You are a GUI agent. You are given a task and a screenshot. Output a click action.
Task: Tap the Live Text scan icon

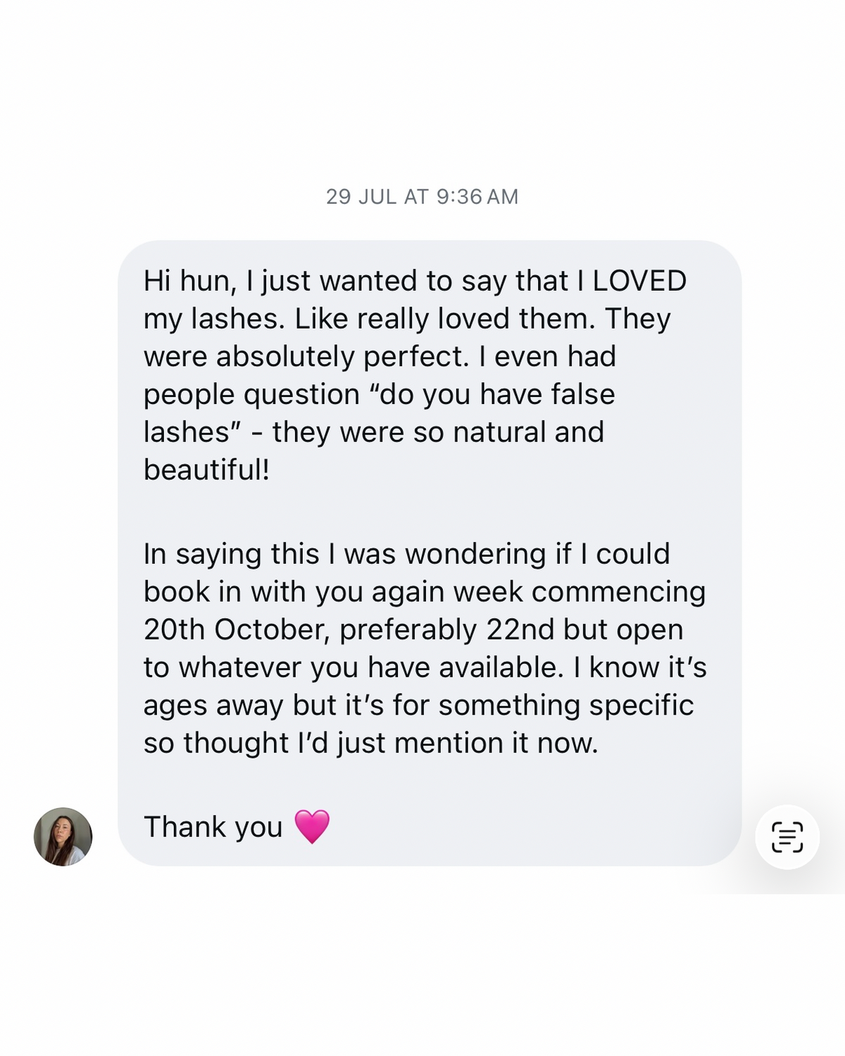[x=787, y=837]
